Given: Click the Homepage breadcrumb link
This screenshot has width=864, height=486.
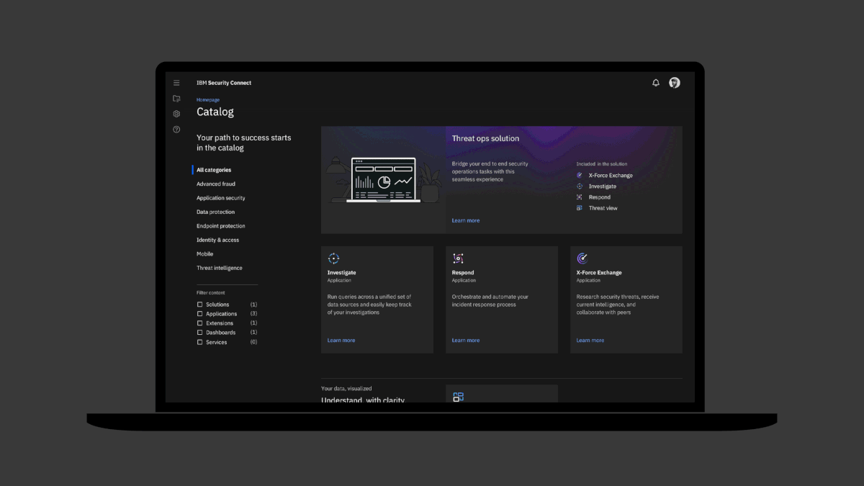Looking at the screenshot, I should point(208,100).
